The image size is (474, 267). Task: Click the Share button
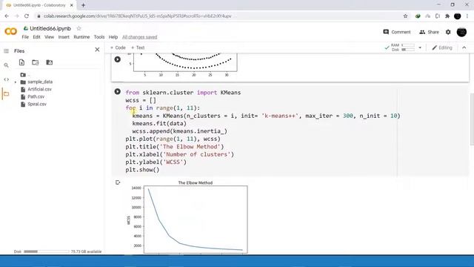pos(429,32)
